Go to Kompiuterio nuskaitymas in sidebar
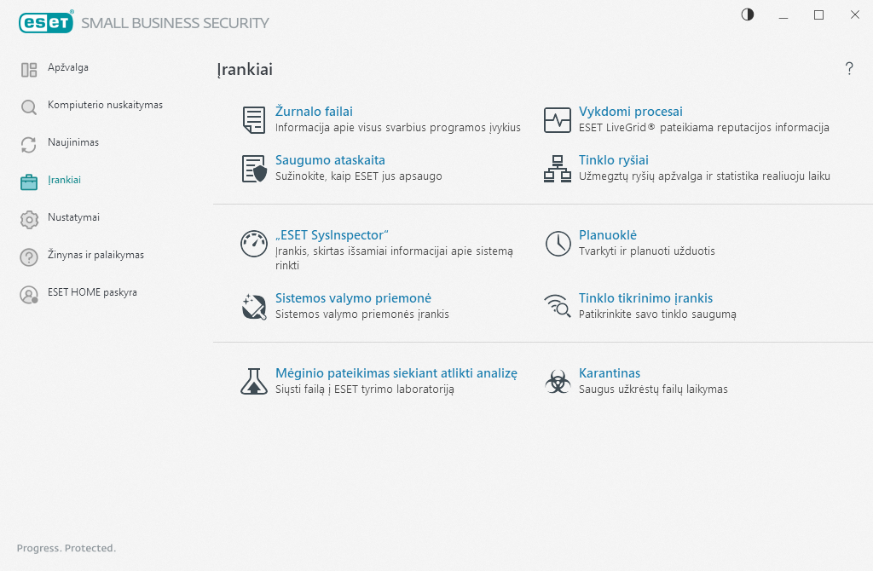Screen dimensions: 873x571 pos(105,105)
